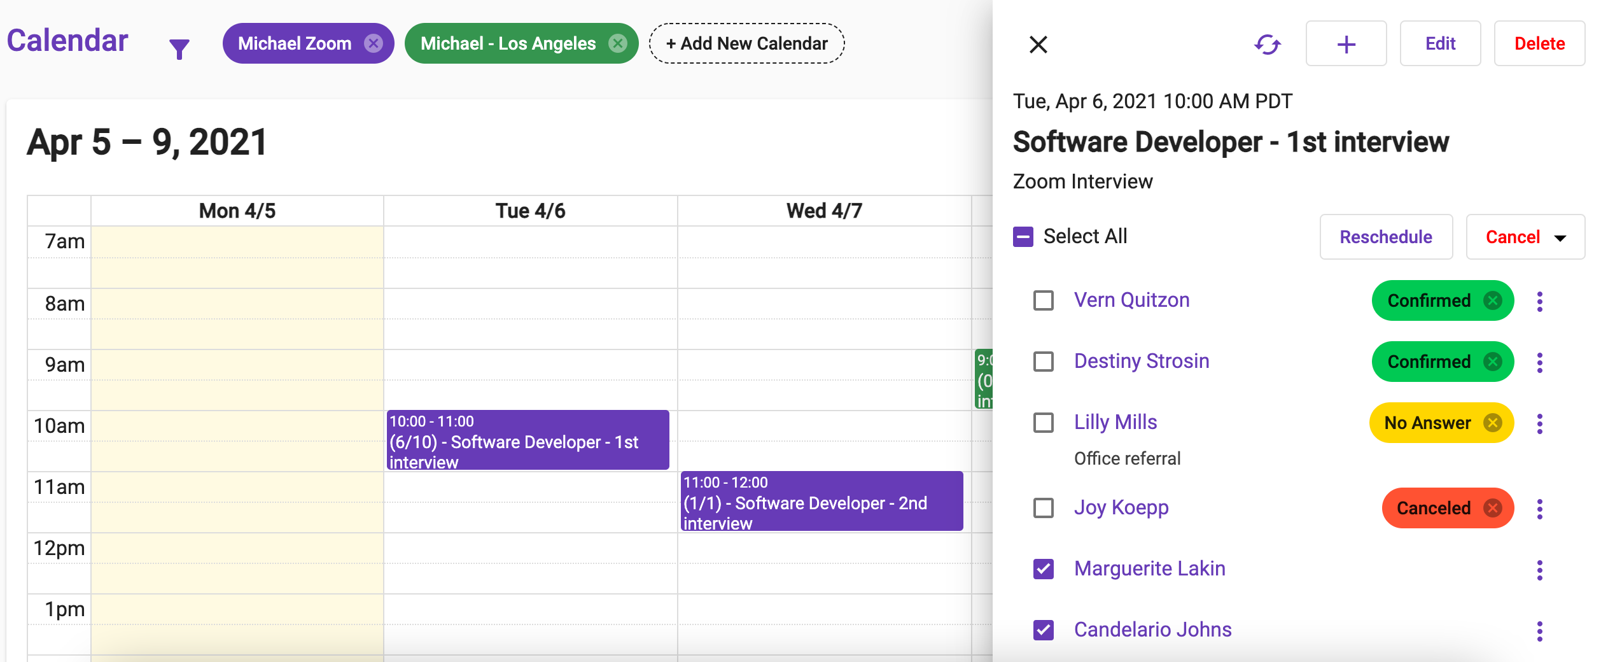1601x662 pixels.
Task: Toggle the Select All checkbox
Action: pos(1023,237)
